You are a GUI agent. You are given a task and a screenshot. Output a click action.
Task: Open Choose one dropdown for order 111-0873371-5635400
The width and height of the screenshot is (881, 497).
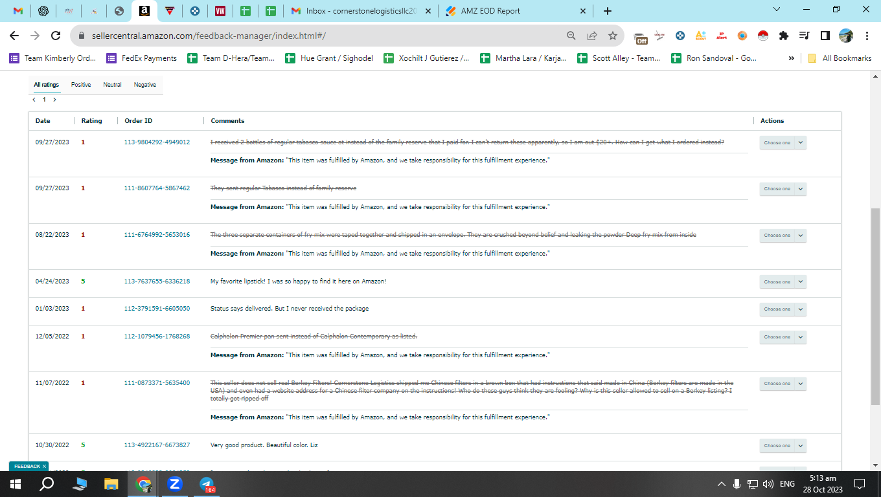[x=783, y=384]
